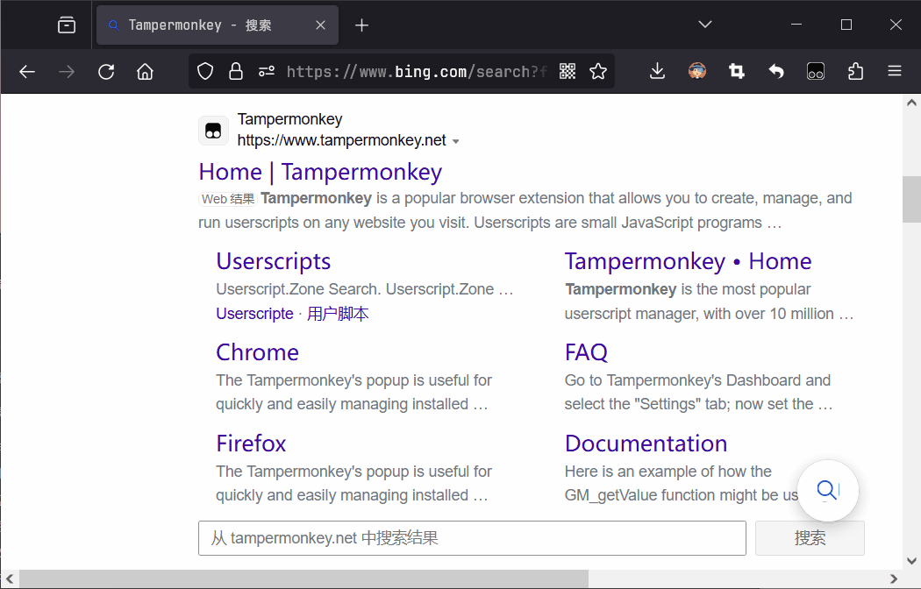Expand dropdown arrow beside tampermonkey.net URL
Image resolution: width=921 pixels, height=589 pixels.
point(456,141)
